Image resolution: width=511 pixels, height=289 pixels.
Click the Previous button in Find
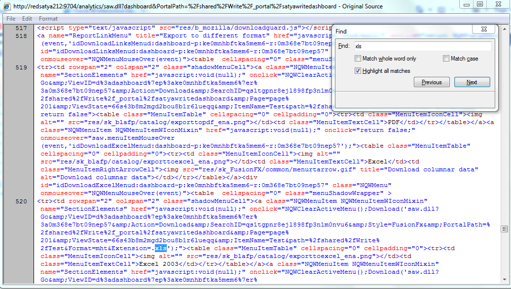[x=432, y=82]
